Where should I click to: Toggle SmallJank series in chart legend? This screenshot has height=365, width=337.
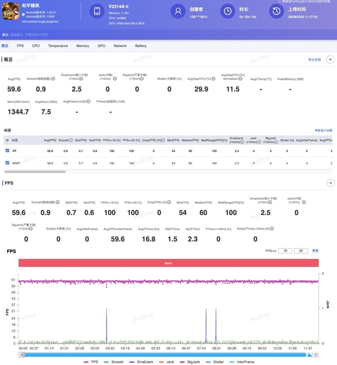click(x=141, y=362)
